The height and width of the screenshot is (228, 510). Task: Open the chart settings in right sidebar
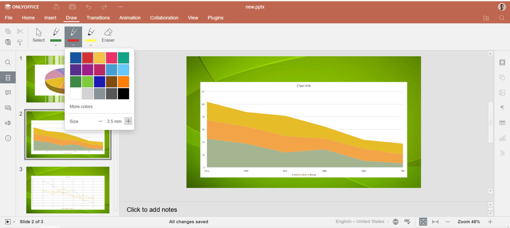coord(502,138)
